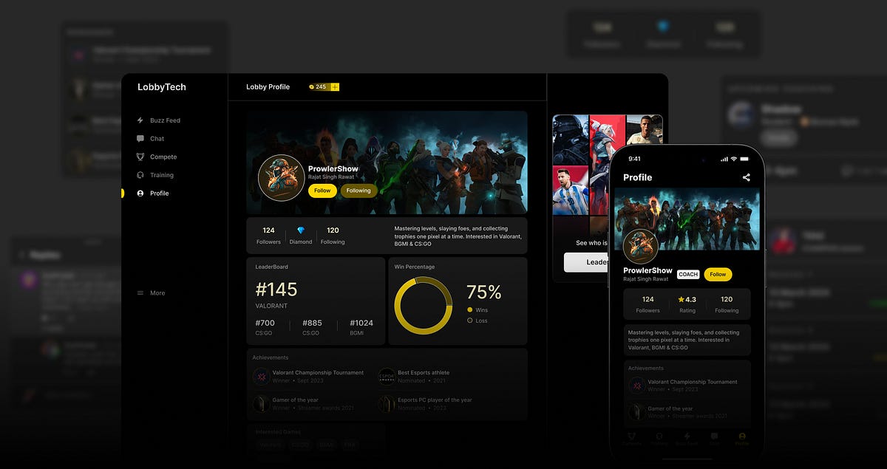887x469 pixels.
Task: Open the Chat bubble icon in sidebar
Action: tap(140, 138)
